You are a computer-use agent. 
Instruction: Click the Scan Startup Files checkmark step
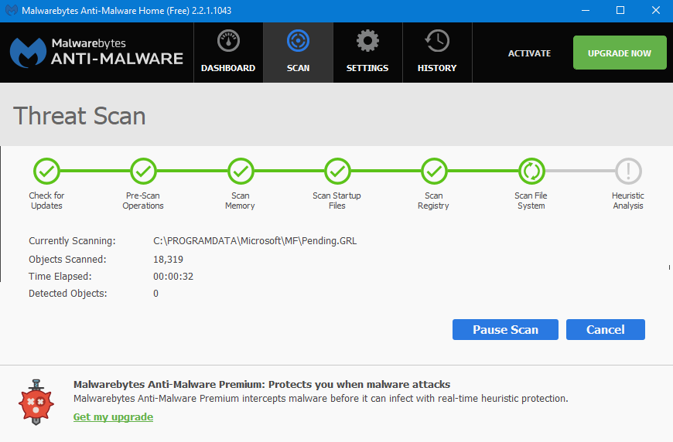[337, 172]
